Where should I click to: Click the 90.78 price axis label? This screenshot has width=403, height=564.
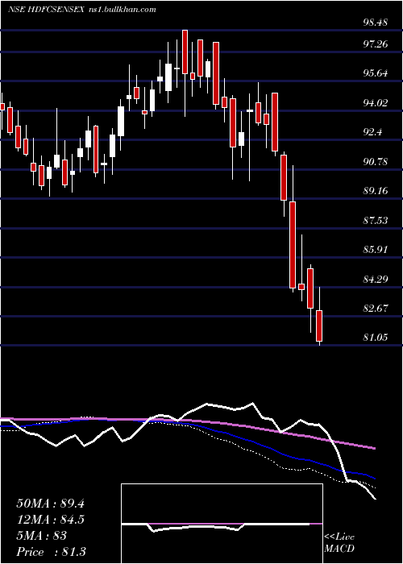[x=375, y=161]
